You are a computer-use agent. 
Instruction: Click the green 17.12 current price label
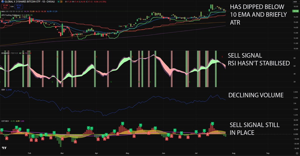(x=295, y=11)
